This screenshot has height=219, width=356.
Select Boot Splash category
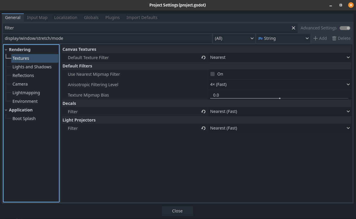pyautogui.click(x=24, y=119)
